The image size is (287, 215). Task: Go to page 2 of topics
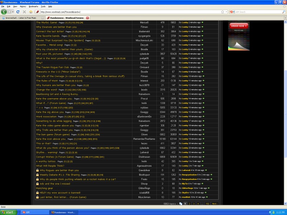[189, 204]
